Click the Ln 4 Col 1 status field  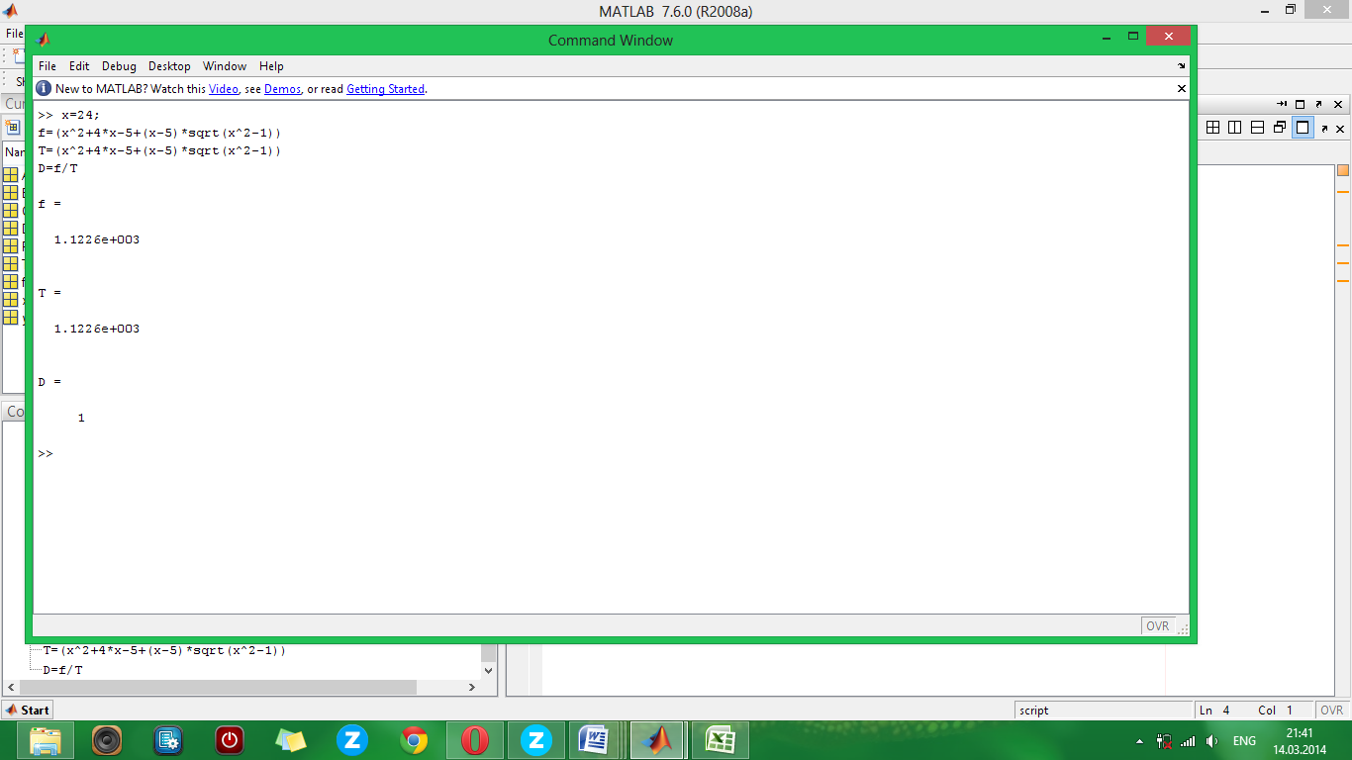click(x=1254, y=711)
